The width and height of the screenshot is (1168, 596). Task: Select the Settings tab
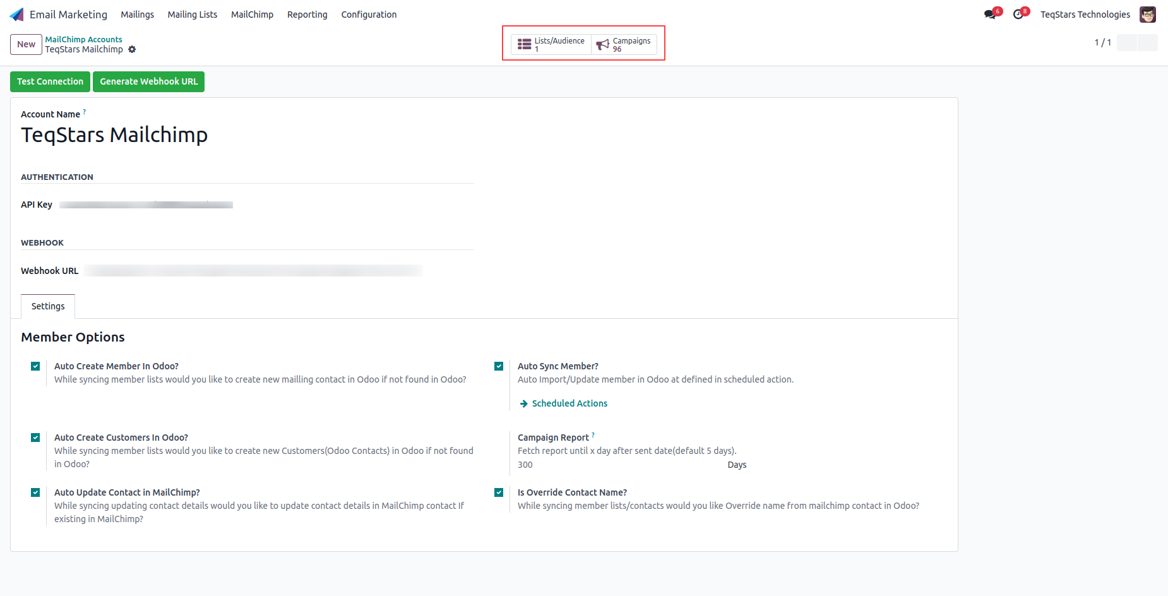point(48,306)
